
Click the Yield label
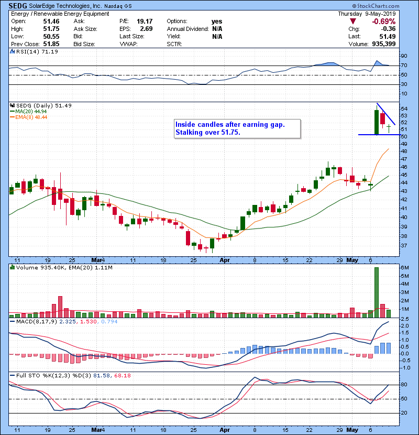click(173, 36)
